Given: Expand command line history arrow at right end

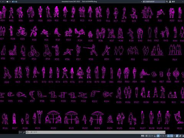Looking at the screenshot, I should pos(164,132).
